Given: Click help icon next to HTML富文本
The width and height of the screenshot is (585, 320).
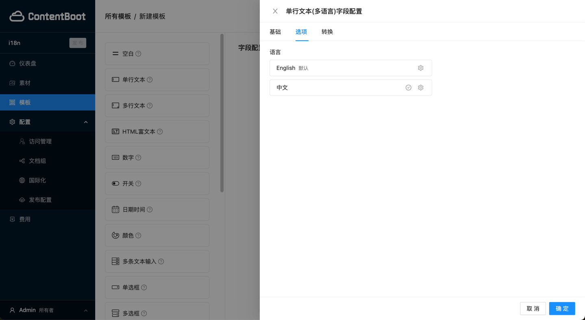Looking at the screenshot, I should point(160,132).
